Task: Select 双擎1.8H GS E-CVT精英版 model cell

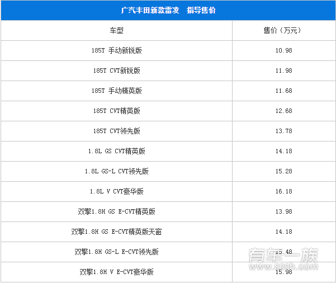Action: click(117, 211)
